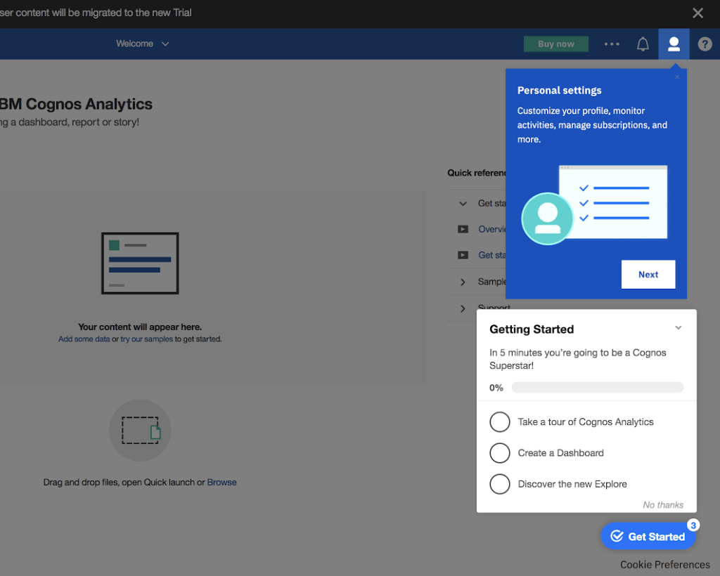720x576 pixels.
Task: Select the Create a Dashboard circle
Action: pos(500,453)
